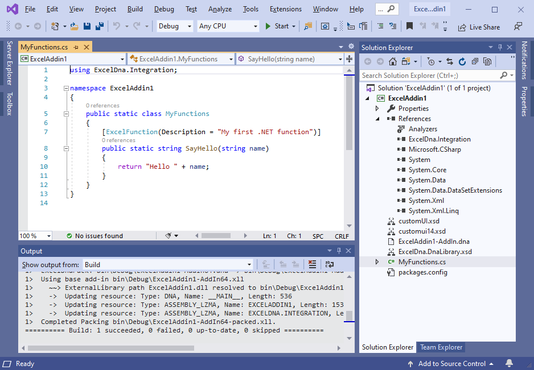
Task: Save the current file with Save icon
Action: tap(87, 26)
